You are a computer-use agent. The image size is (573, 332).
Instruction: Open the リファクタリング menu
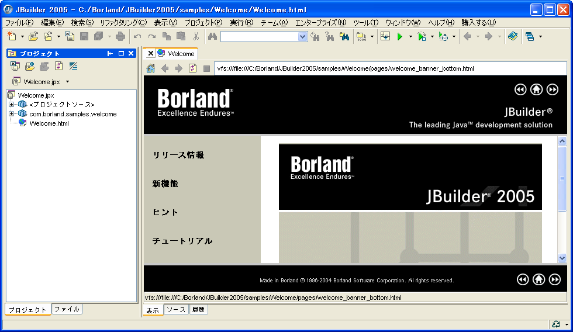coord(123,23)
